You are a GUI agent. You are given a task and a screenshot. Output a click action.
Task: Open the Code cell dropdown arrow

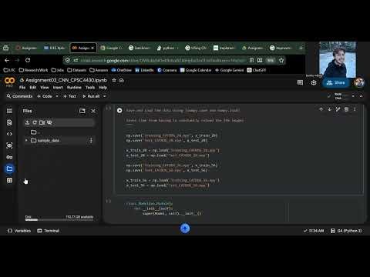click(57, 96)
